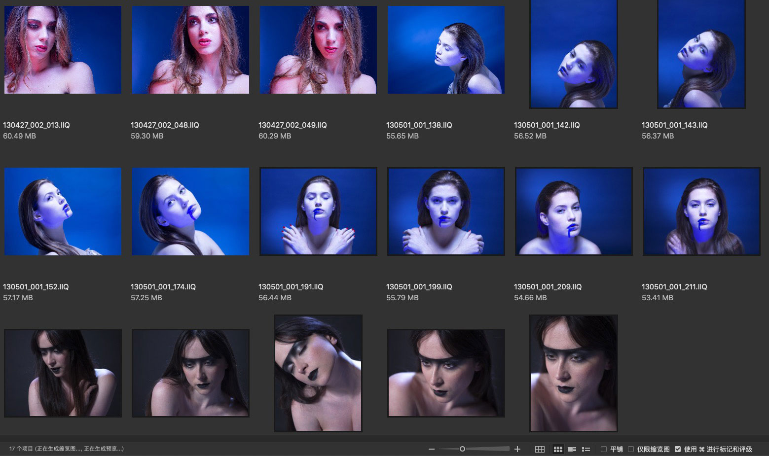Click the filename 130501_001_152.IIQ label
Viewport: 769px width, 456px height.
click(36, 286)
